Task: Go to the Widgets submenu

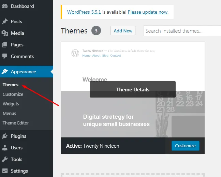Action: tap(11, 104)
